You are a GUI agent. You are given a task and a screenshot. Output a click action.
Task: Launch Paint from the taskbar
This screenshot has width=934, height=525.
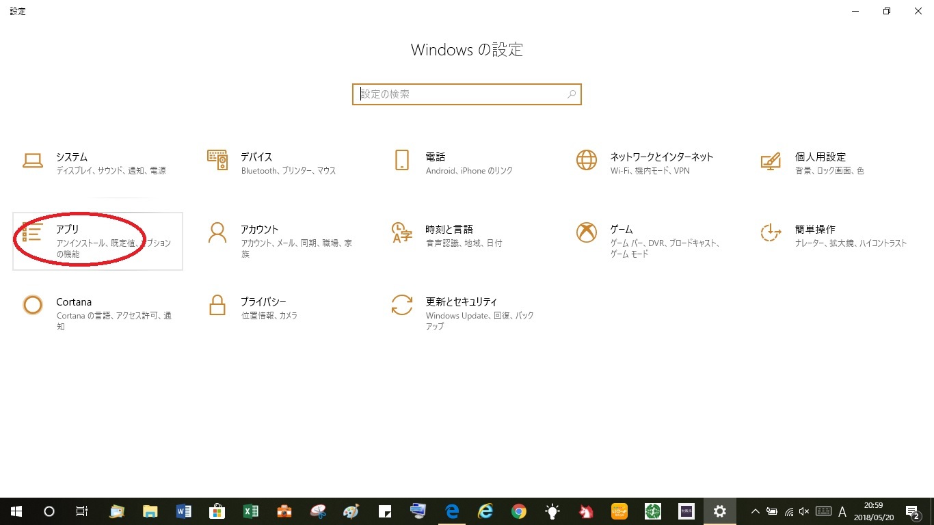(351, 511)
